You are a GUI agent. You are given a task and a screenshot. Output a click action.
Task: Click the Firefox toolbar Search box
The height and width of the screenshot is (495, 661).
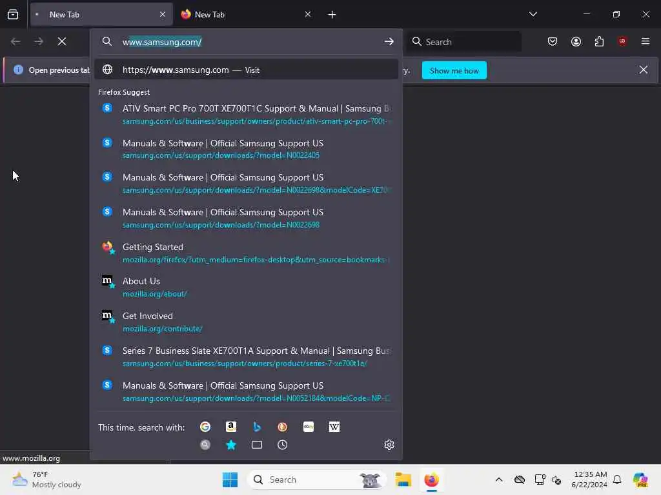[x=463, y=42]
